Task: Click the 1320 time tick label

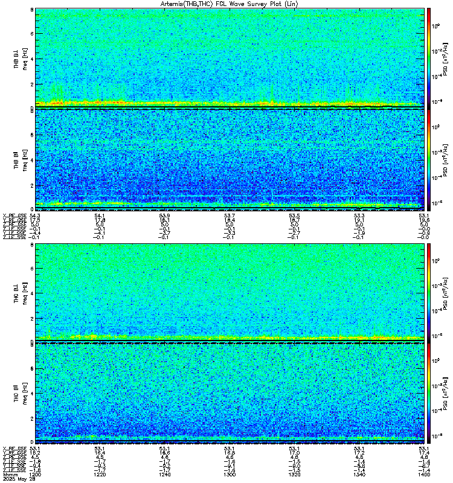Action: pyautogui.click(x=294, y=475)
